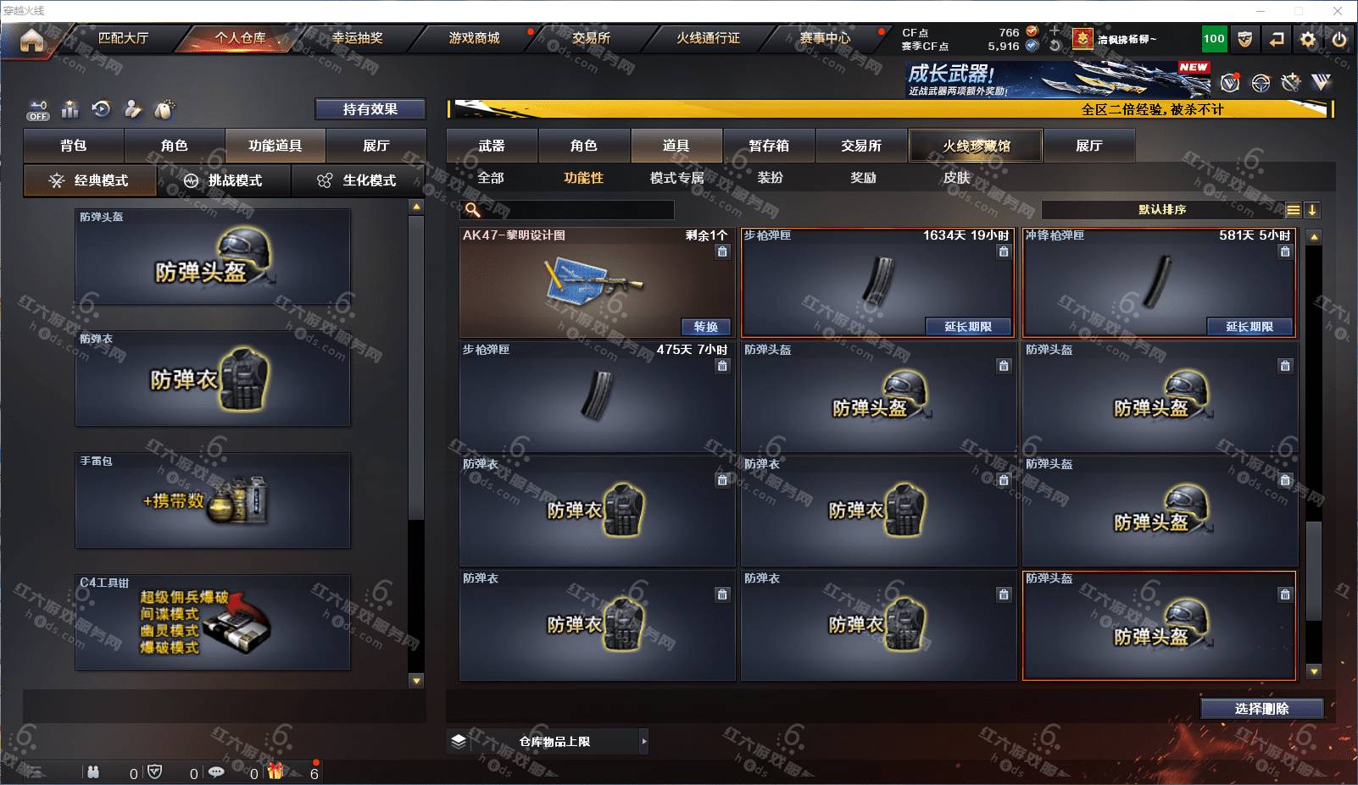Toggle the OFF switch icon
The height and width of the screenshot is (785, 1358).
(x=38, y=111)
